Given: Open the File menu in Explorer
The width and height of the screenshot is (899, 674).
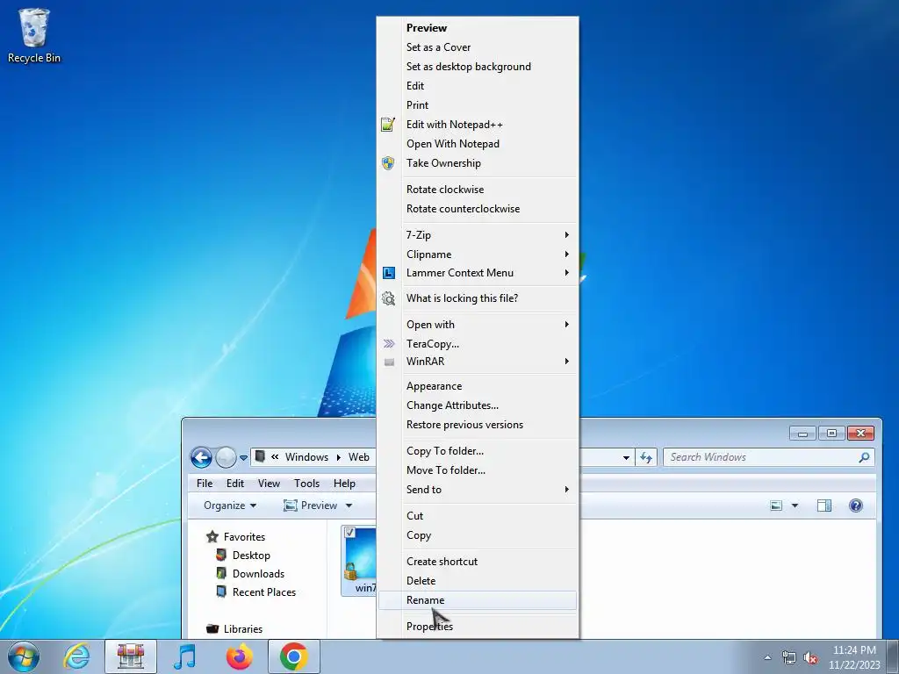Looking at the screenshot, I should click(x=205, y=484).
